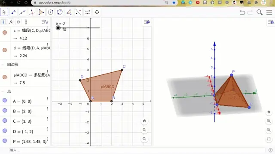Toggle visibility of point A
Viewport: 275px width, 154px height.
[5, 101]
